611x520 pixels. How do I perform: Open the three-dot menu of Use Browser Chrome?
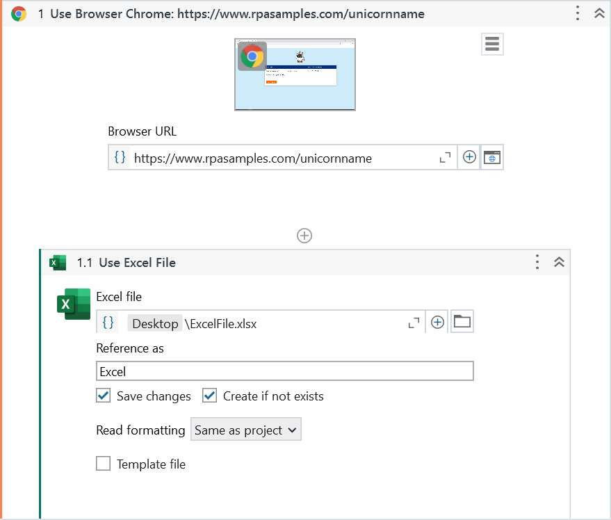tap(577, 13)
